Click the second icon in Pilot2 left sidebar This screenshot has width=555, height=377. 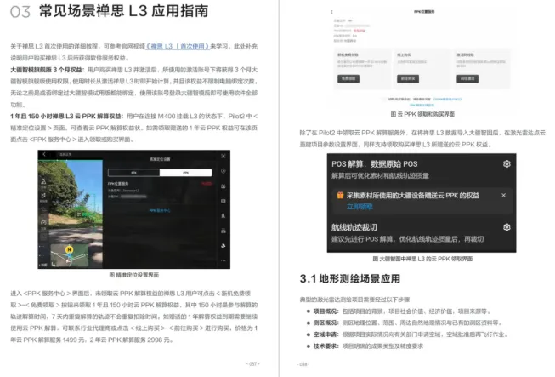[43, 196]
